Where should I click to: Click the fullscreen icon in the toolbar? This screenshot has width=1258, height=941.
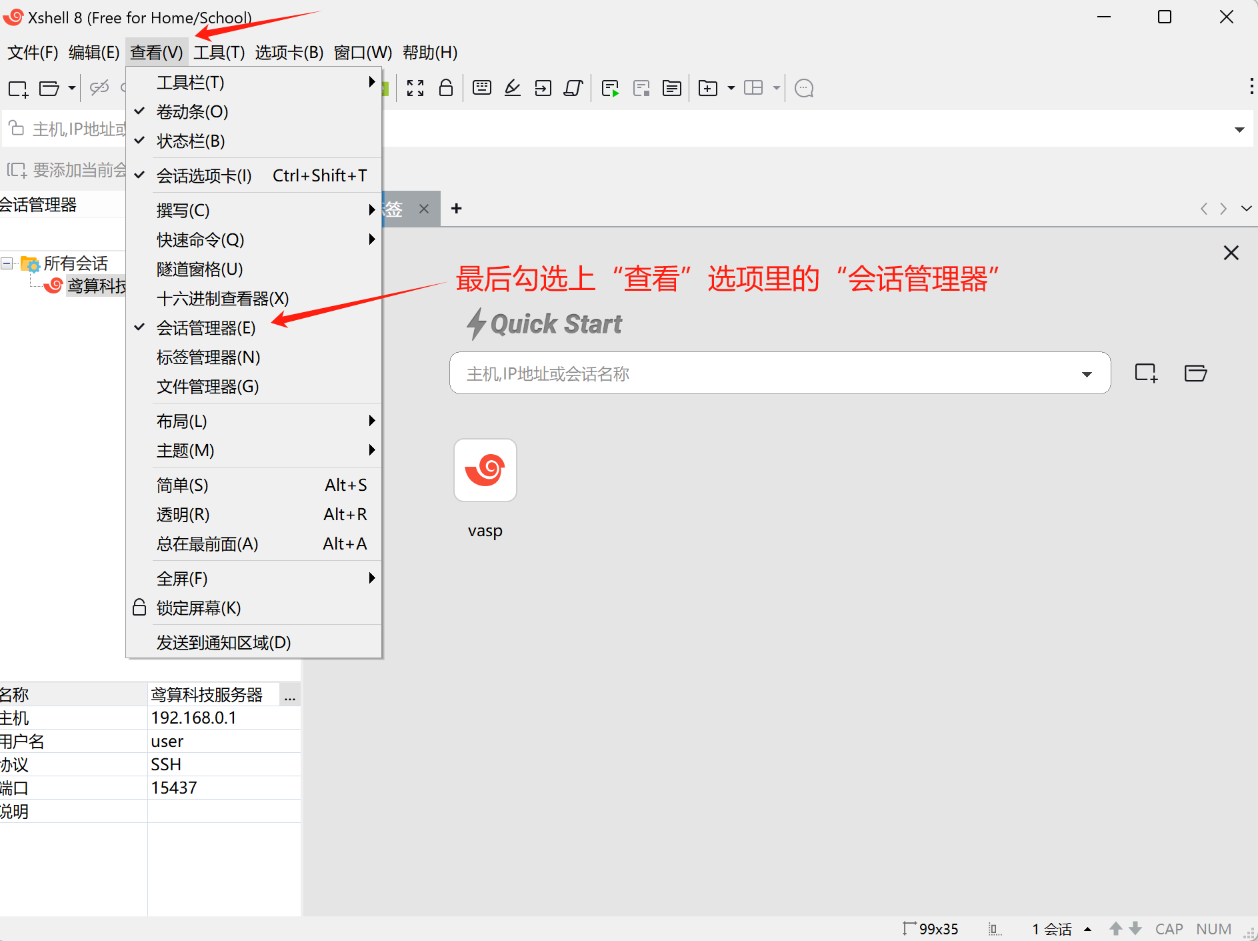[415, 88]
